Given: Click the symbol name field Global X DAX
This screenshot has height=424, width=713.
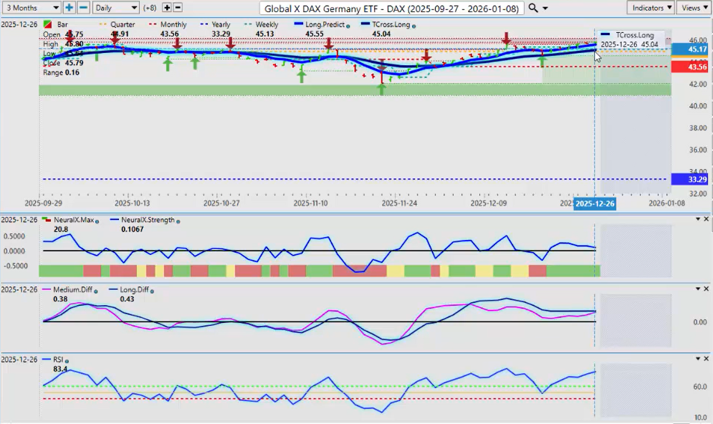Looking at the screenshot, I should [x=393, y=8].
